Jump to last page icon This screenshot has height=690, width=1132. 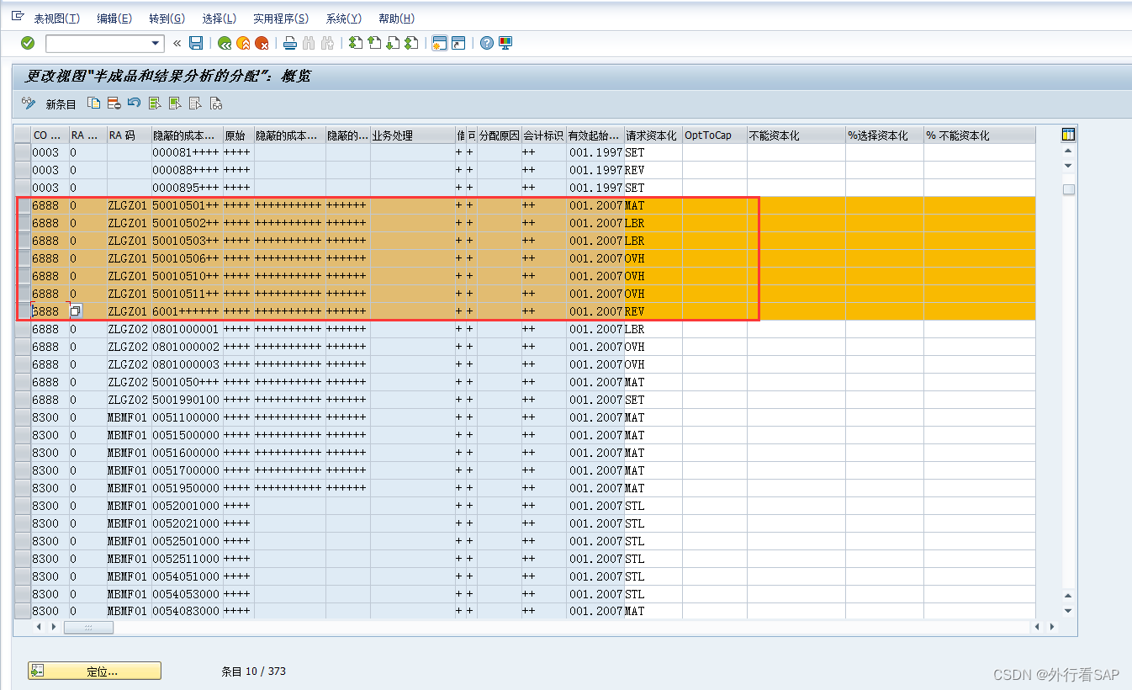point(411,43)
